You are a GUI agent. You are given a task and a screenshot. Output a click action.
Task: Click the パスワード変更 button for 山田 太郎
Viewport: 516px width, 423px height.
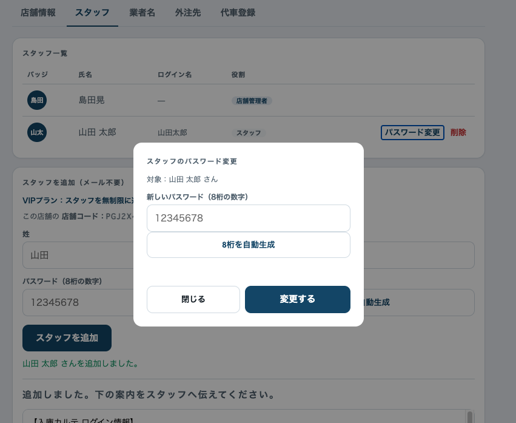(x=412, y=132)
